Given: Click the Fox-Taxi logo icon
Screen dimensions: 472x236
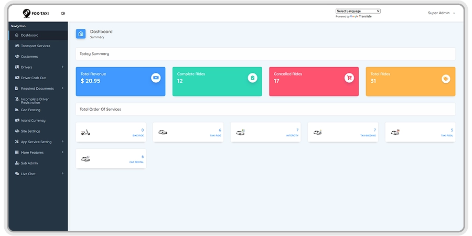Looking at the screenshot, I should 27,13.
